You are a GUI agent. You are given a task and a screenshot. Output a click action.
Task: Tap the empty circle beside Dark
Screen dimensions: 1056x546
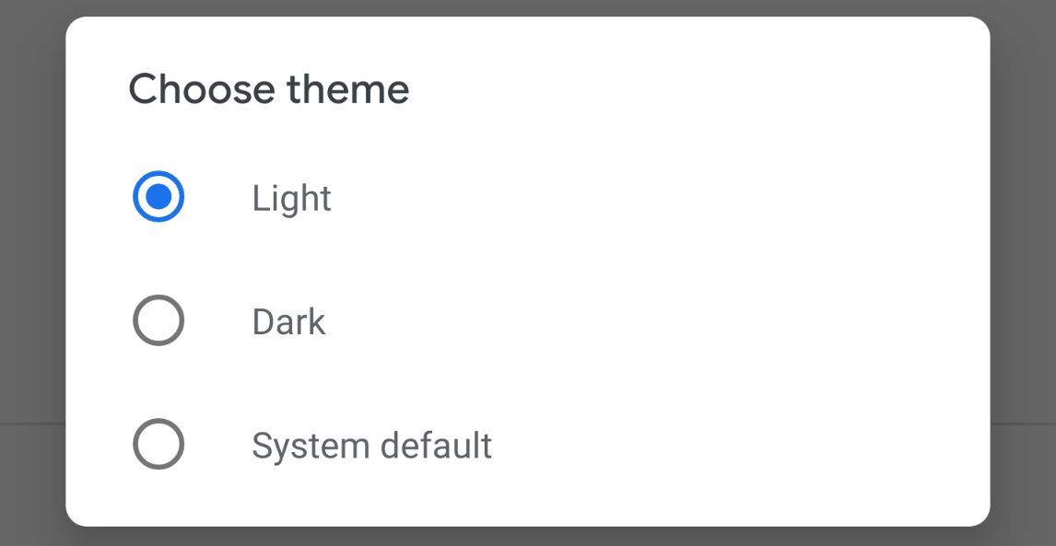(x=158, y=320)
